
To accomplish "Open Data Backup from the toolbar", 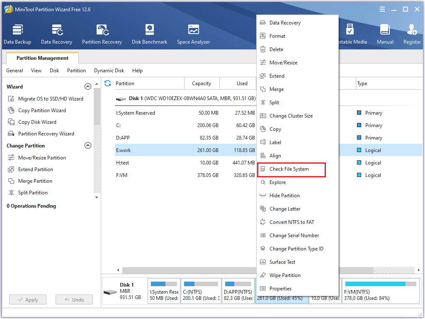I will 17,34.
